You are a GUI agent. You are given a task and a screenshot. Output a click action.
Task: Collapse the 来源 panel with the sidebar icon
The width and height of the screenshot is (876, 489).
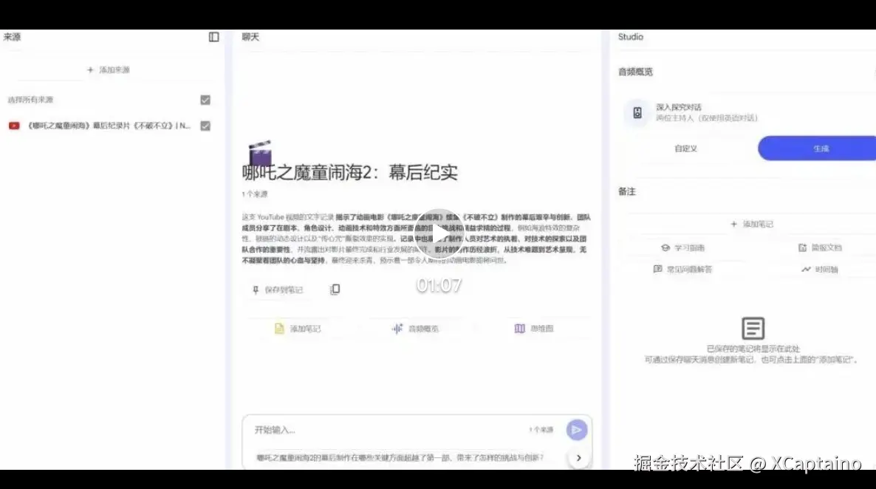[213, 37]
